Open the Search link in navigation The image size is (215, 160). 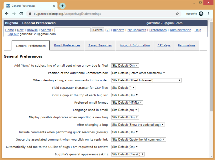[46, 30]
